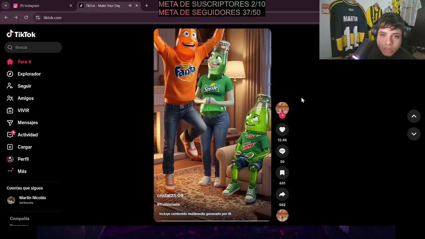Go to next video with down chevron

click(414, 134)
